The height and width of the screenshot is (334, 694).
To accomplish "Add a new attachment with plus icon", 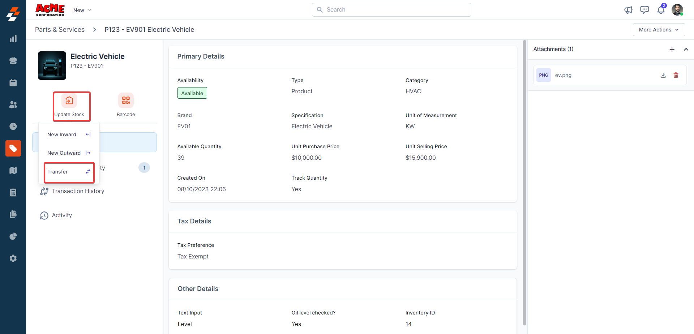I will [672, 50].
